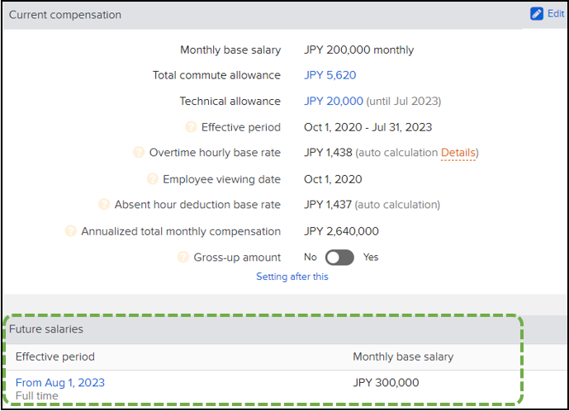Screen dimensions: 569x411
Task: Open help icon beside Effective period
Action: coord(191,127)
